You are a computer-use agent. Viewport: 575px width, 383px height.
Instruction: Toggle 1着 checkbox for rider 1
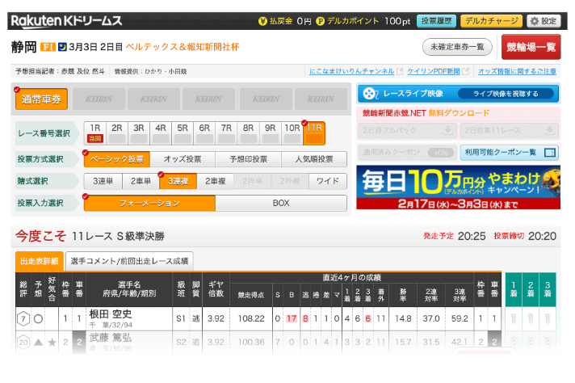(x=514, y=319)
